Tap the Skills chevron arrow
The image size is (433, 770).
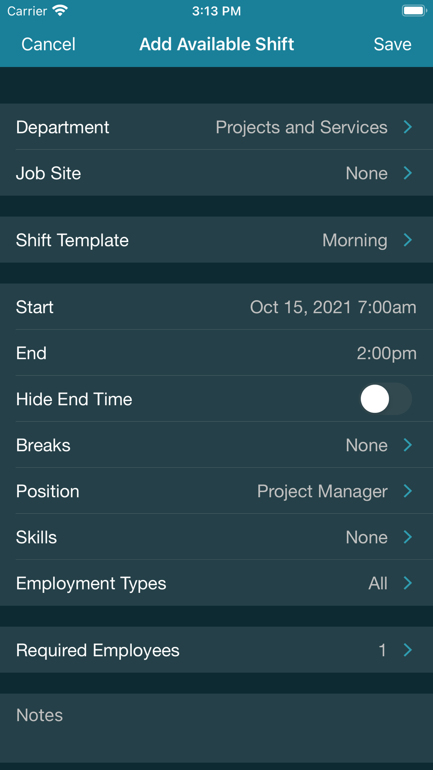click(408, 537)
